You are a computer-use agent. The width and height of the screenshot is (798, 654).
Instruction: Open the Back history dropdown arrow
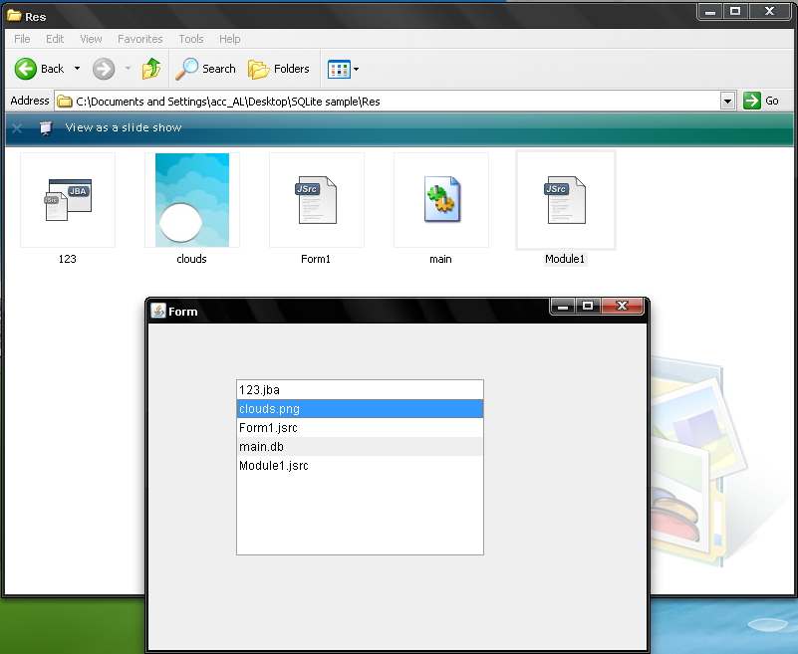[x=78, y=68]
